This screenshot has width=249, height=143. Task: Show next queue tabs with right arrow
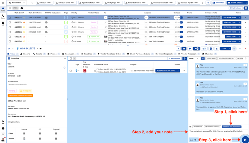click(x=203, y=3)
